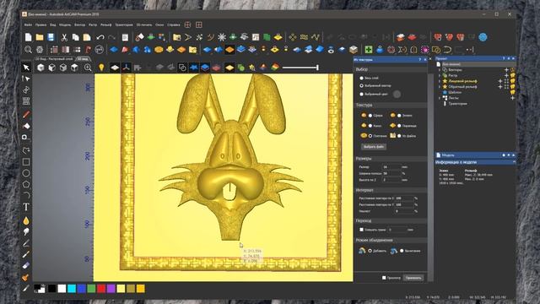
Task: Click the green plus square icon in the second toolbar row
Action: (x=369, y=50)
